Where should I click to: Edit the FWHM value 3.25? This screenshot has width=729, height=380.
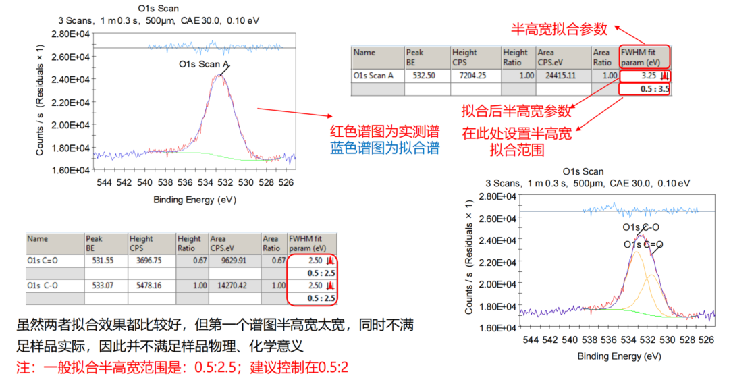[649, 76]
